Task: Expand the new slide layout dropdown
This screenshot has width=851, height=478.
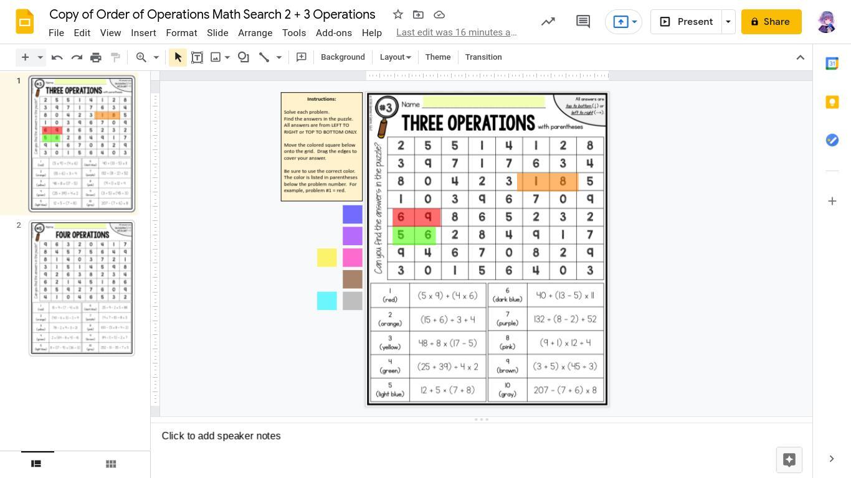Action: 40,57
